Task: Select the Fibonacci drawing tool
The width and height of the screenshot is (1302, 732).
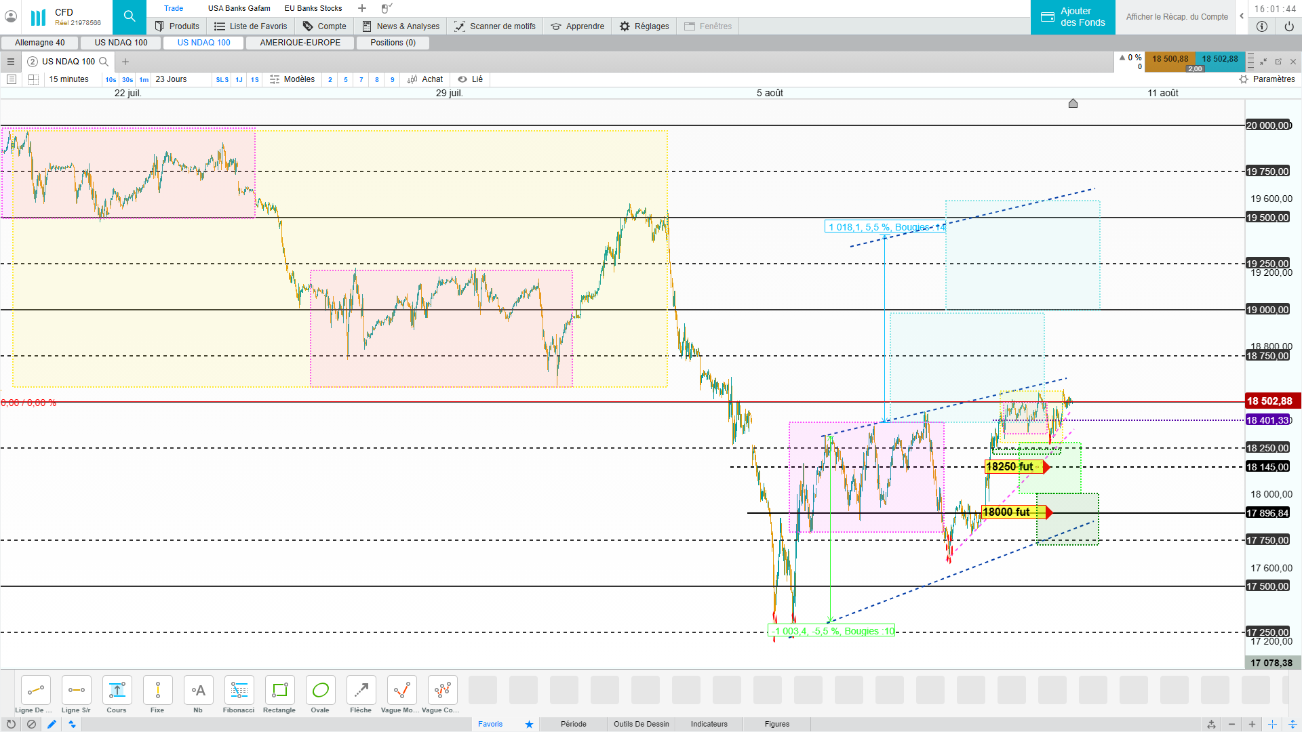Action: click(239, 691)
